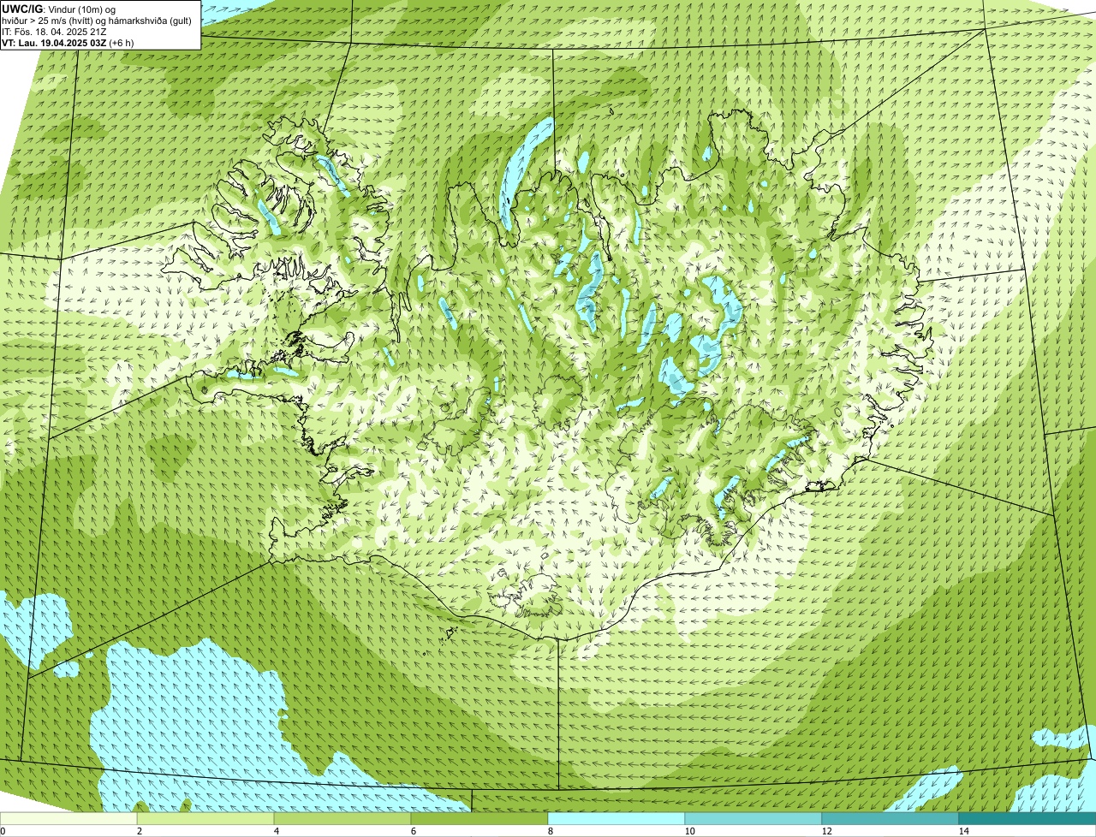Click the 10–12 m/s turquoise legend swatch

click(753, 818)
